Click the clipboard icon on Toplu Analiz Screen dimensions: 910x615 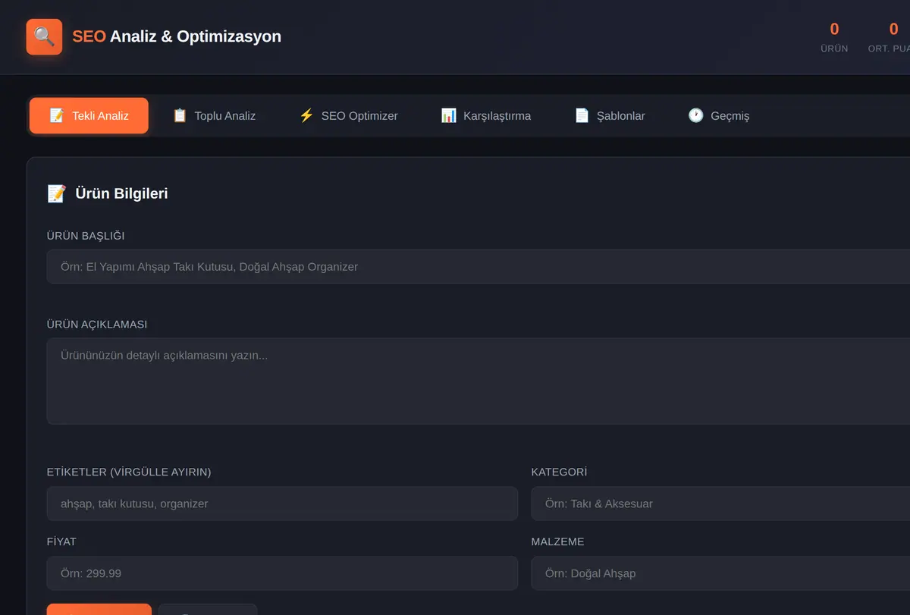[180, 115]
